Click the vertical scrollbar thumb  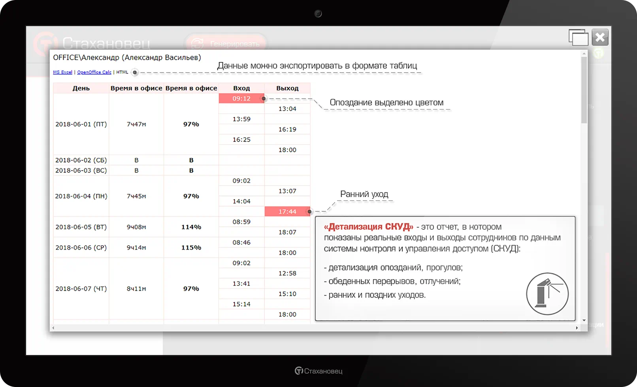tap(584, 90)
